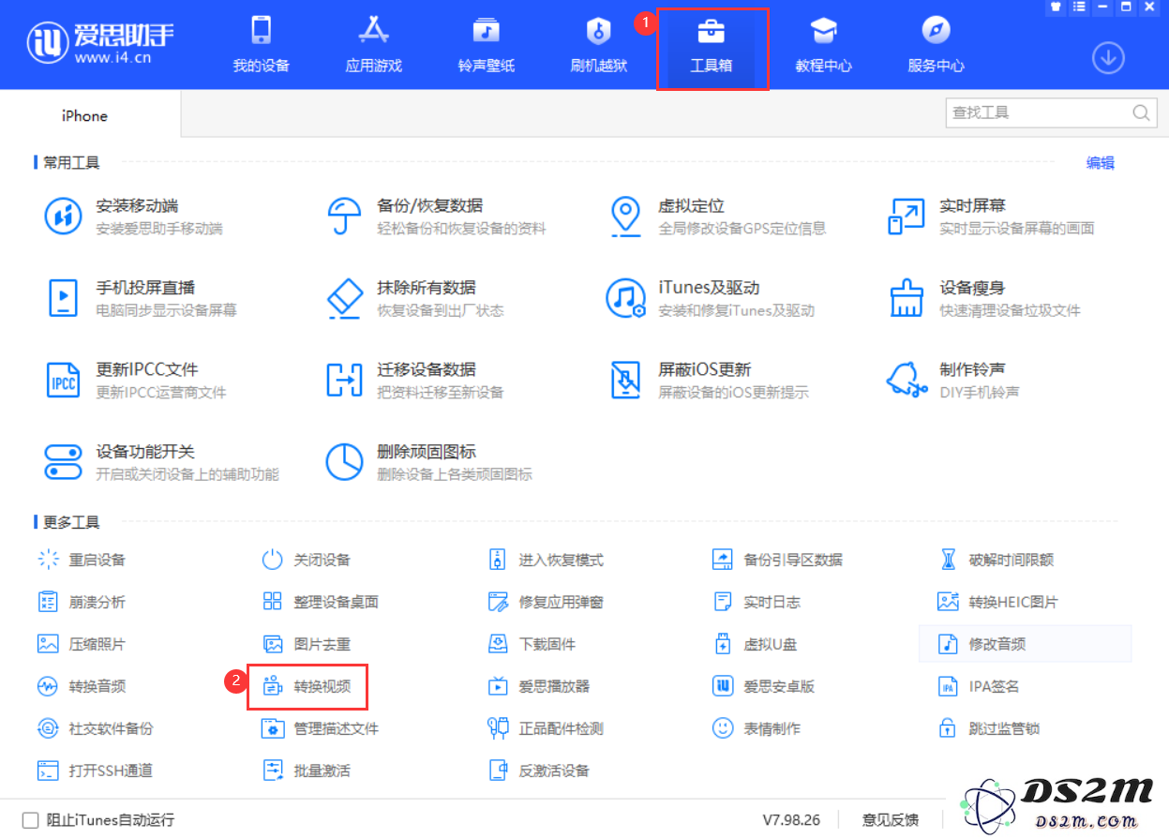Image resolution: width=1169 pixels, height=838 pixels.
Task: Enable the 阻止iTunes自动运行 checkbox
Action: click(x=31, y=820)
